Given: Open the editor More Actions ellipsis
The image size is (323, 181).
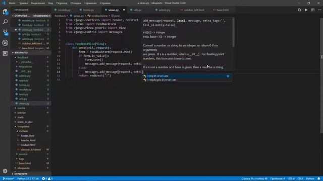Looking at the screenshot, I should coord(319,10).
